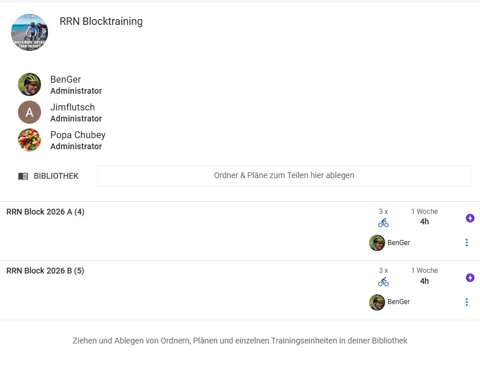The height and width of the screenshot is (377, 480).
Task: Click BenGer's avatar in the Block A row
Action: (x=377, y=243)
